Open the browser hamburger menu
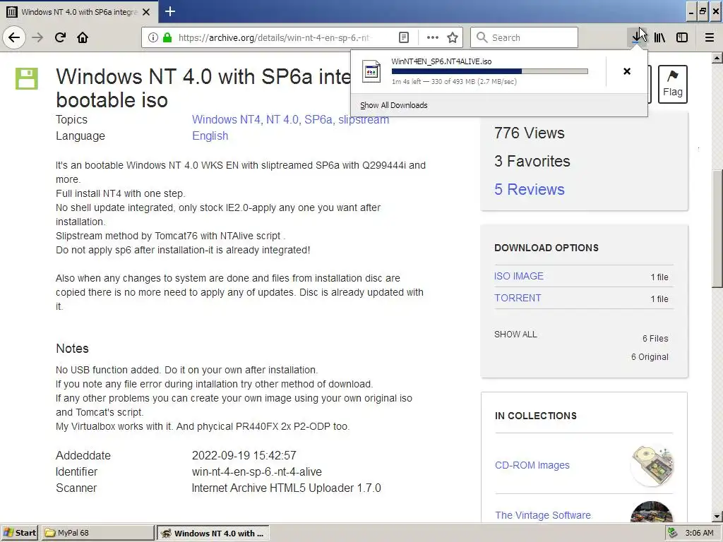Viewport: 723px width, 542px height. pyautogui.click(x=710, y=37)
